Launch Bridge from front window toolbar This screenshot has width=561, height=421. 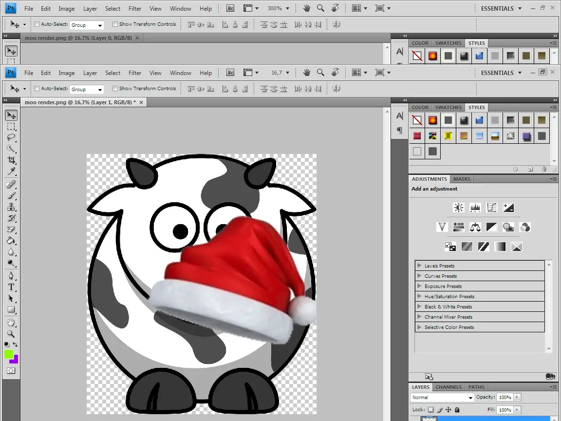tap(230, 73)
